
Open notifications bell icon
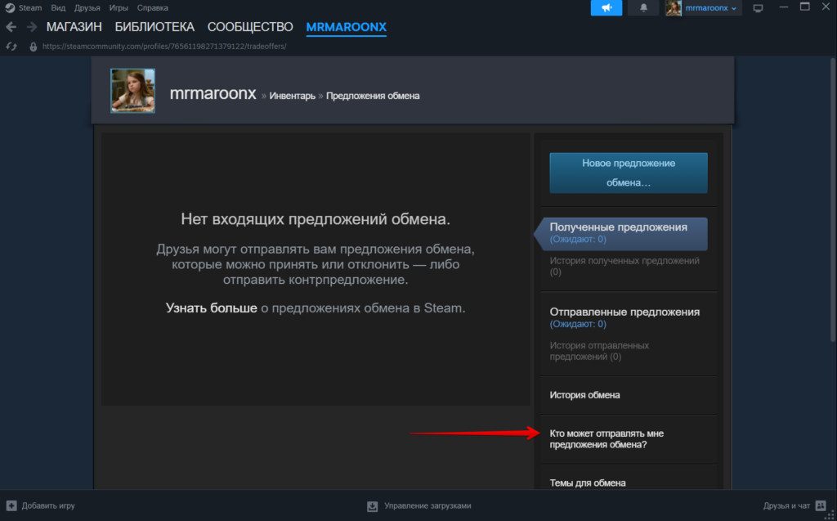pos(644,8)
